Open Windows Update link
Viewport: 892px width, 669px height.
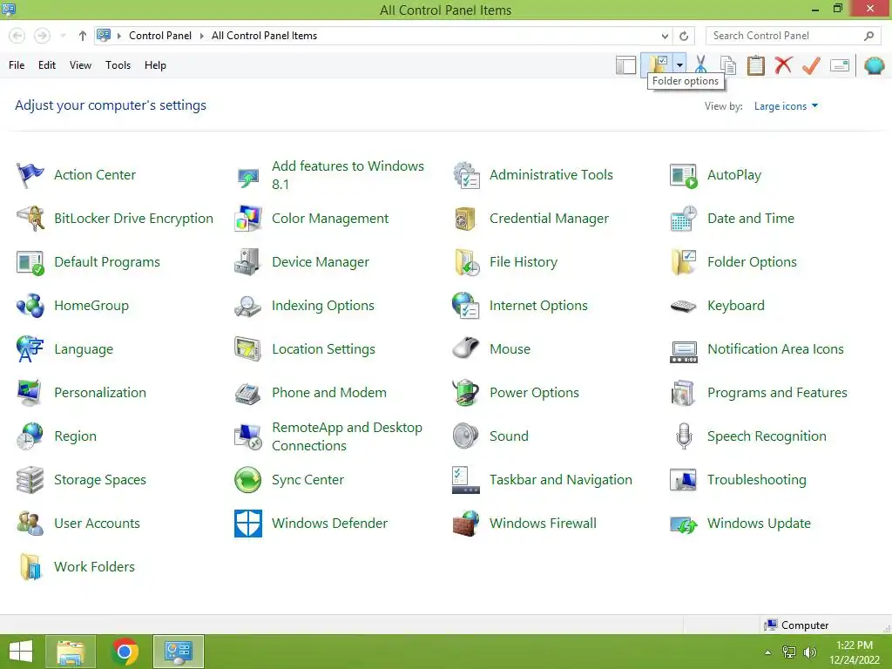point(759,524)
